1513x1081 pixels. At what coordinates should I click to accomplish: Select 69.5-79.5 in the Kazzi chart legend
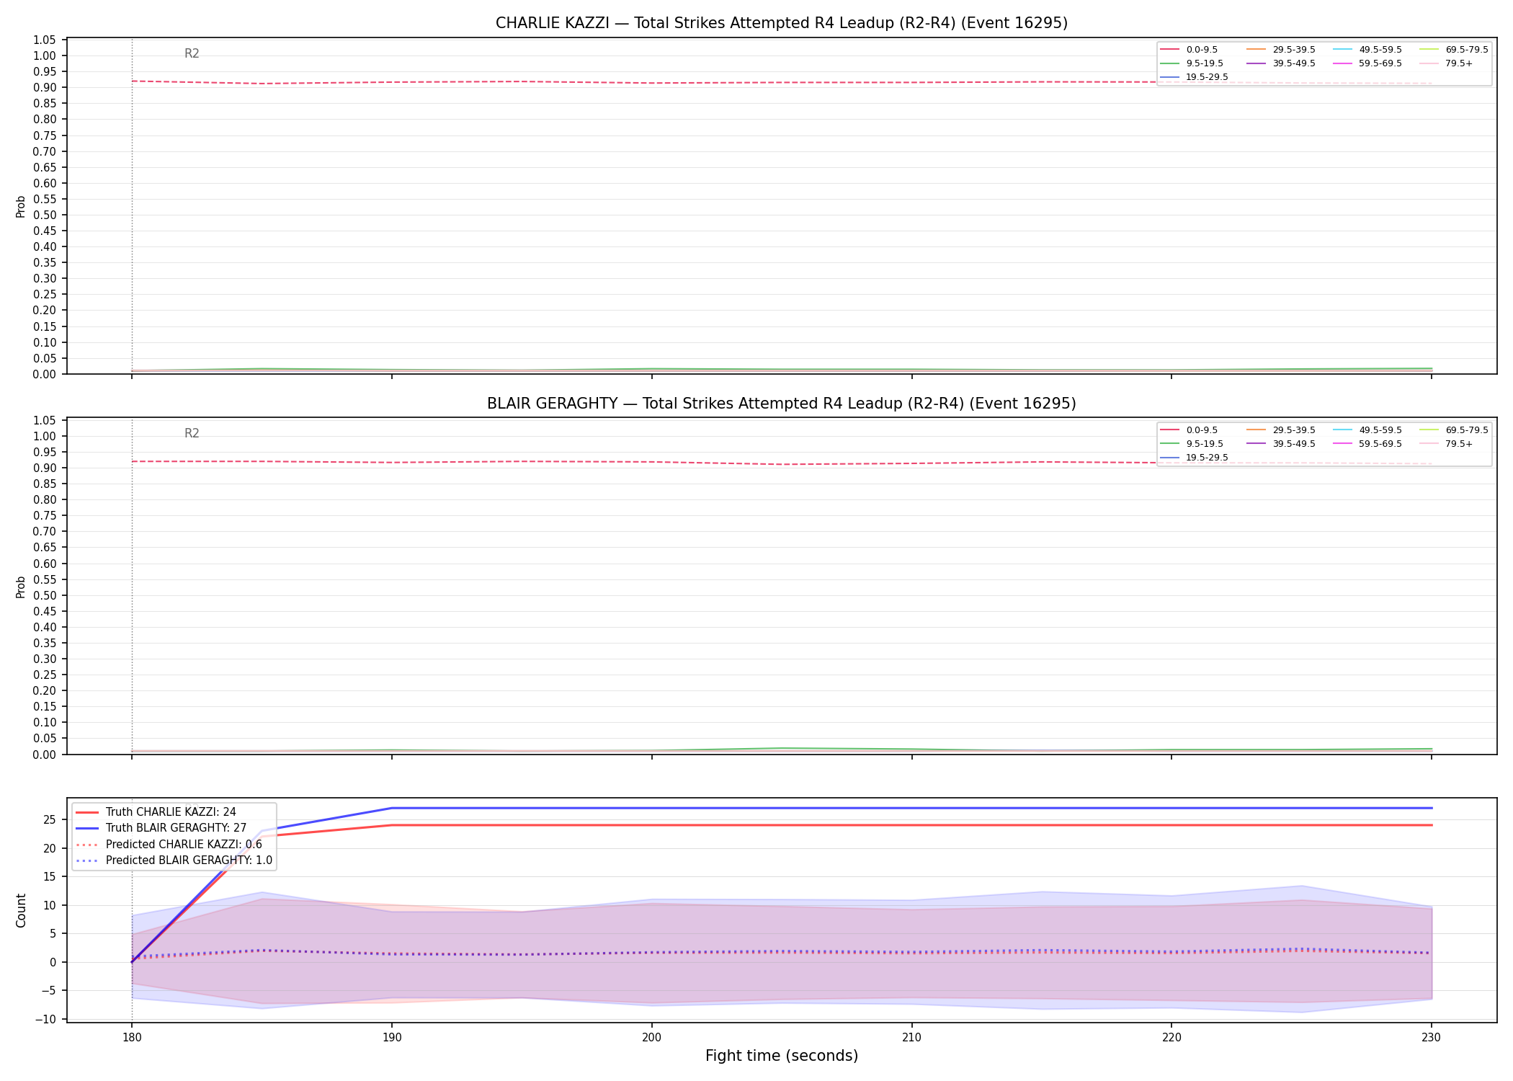pos(1467,50)
